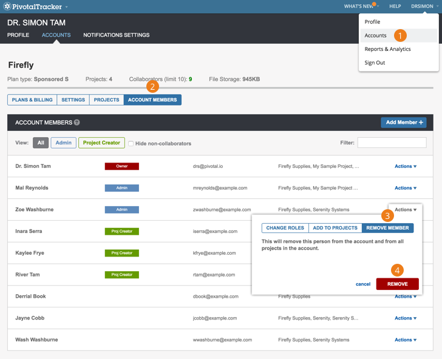Filter view by All members

point(41,143)
